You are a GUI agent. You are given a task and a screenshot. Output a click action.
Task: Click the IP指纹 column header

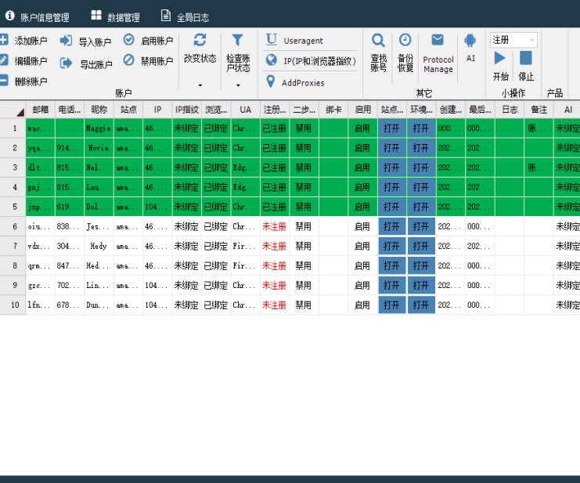pos(187,110)
